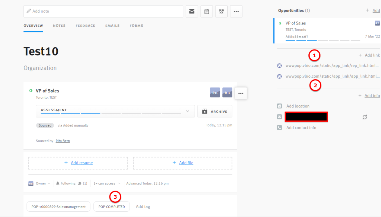Image resolution: width=381 pixels, height=217 pixels.
Task: Set a snooze via the alarm clock icon
Action: (x=221, y=11)
